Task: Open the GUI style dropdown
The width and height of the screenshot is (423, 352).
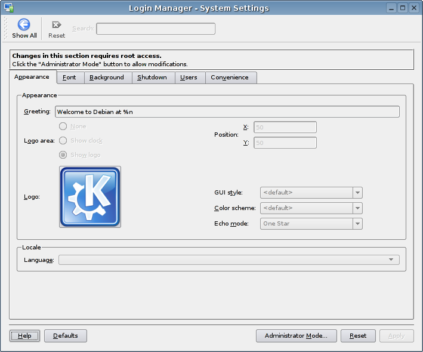Action: coord(311,193)
